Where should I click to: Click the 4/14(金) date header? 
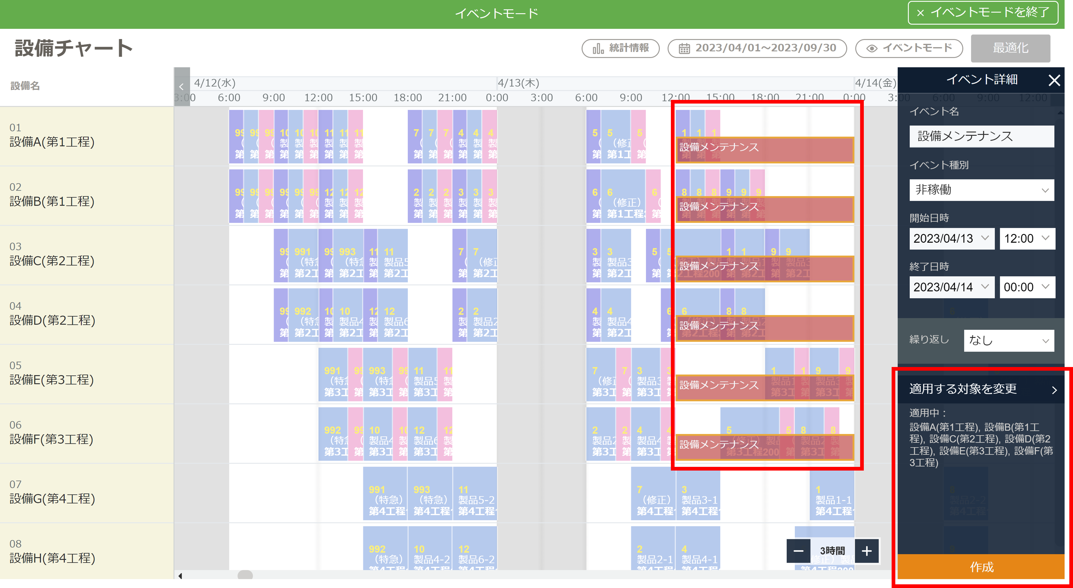click(876, 83)
